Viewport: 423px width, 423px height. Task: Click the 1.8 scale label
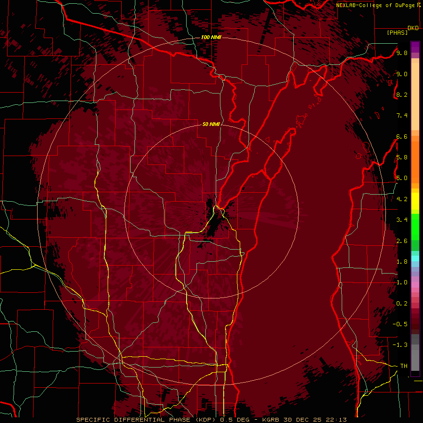pos(402,262)
